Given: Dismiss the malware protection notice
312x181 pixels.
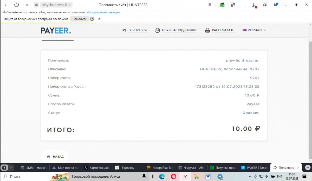Looking at the screenshot, I should pyautogui.click(x=99, y=19).
